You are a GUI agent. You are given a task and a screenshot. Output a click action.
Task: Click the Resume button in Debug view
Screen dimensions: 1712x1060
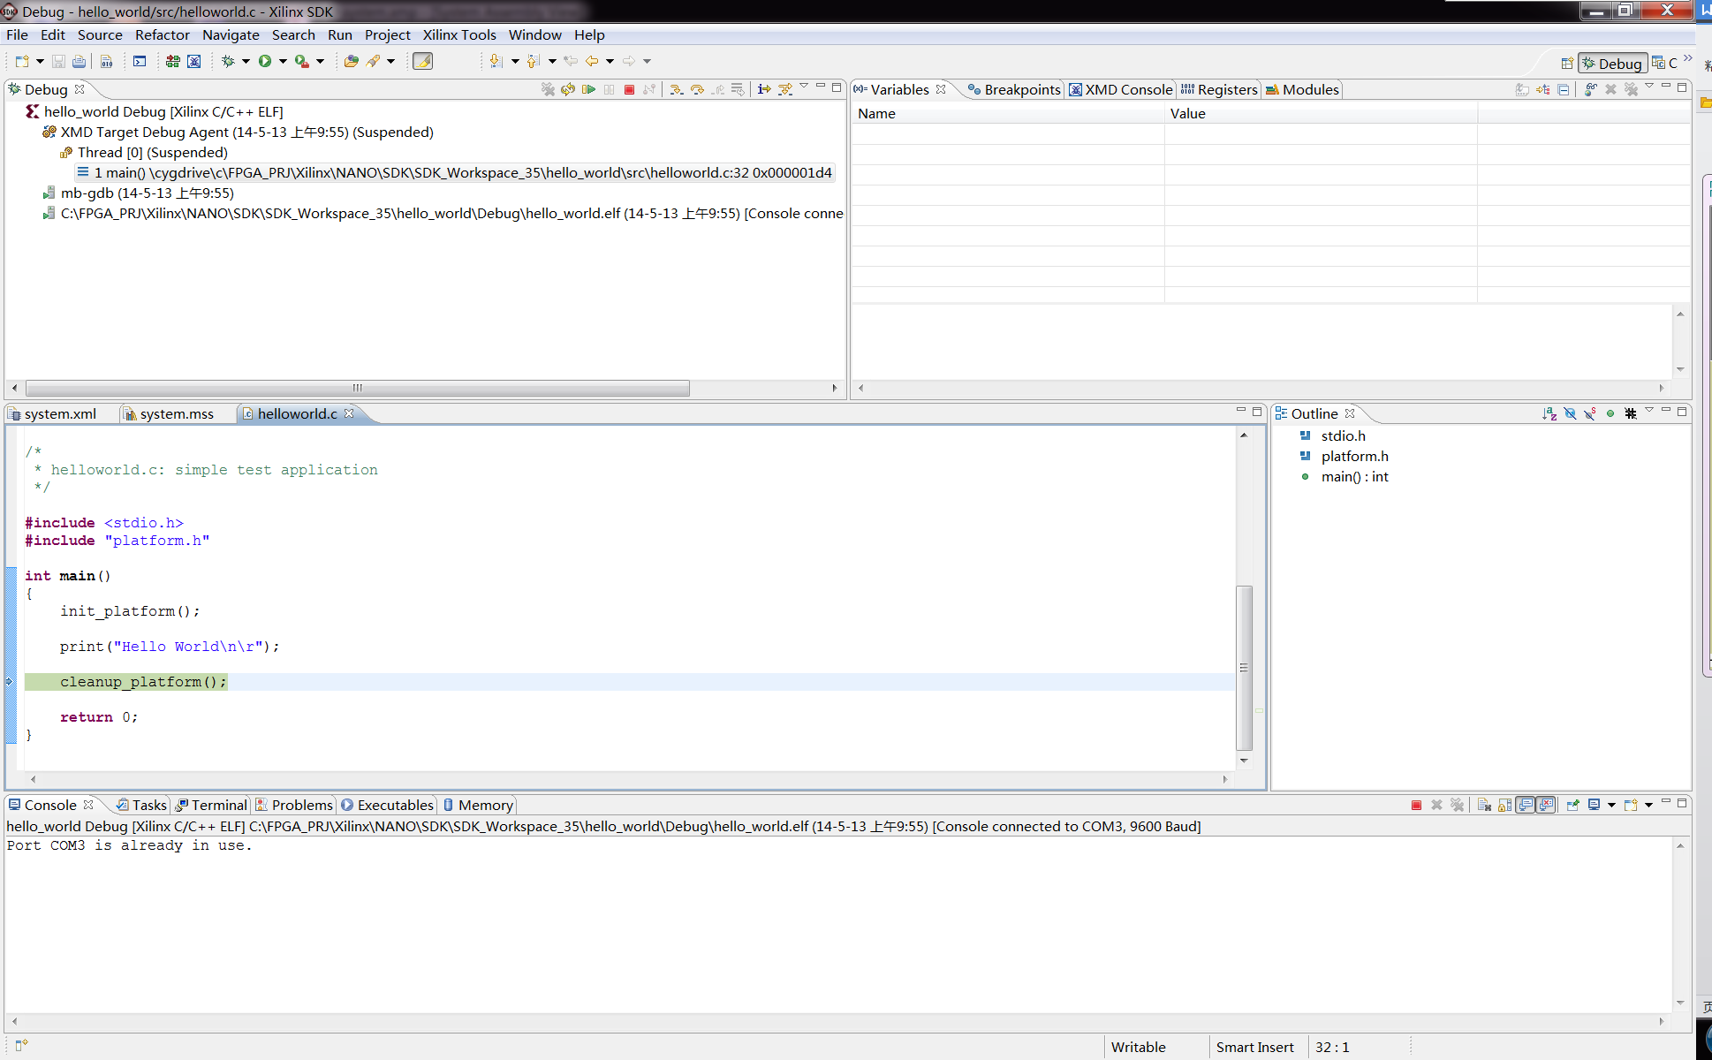point(588,89)
